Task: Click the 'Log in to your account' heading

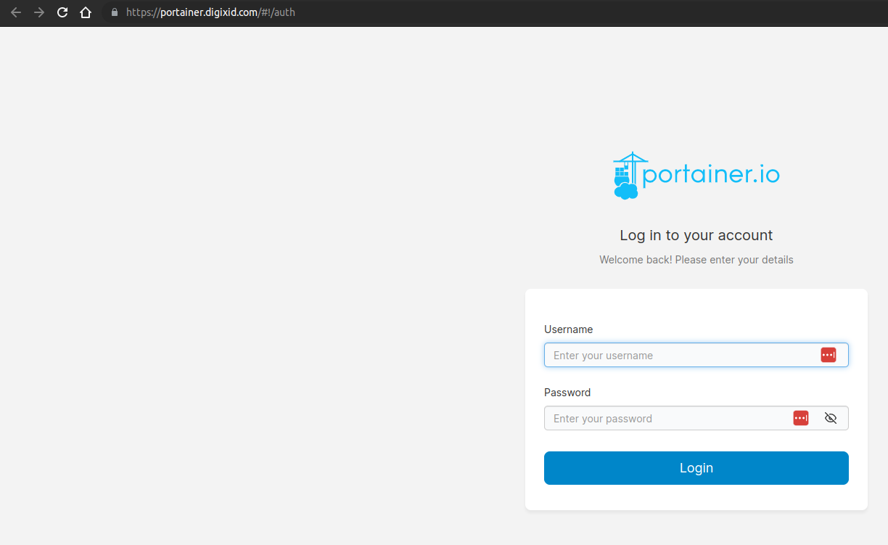Action: (x=696, y=235)
